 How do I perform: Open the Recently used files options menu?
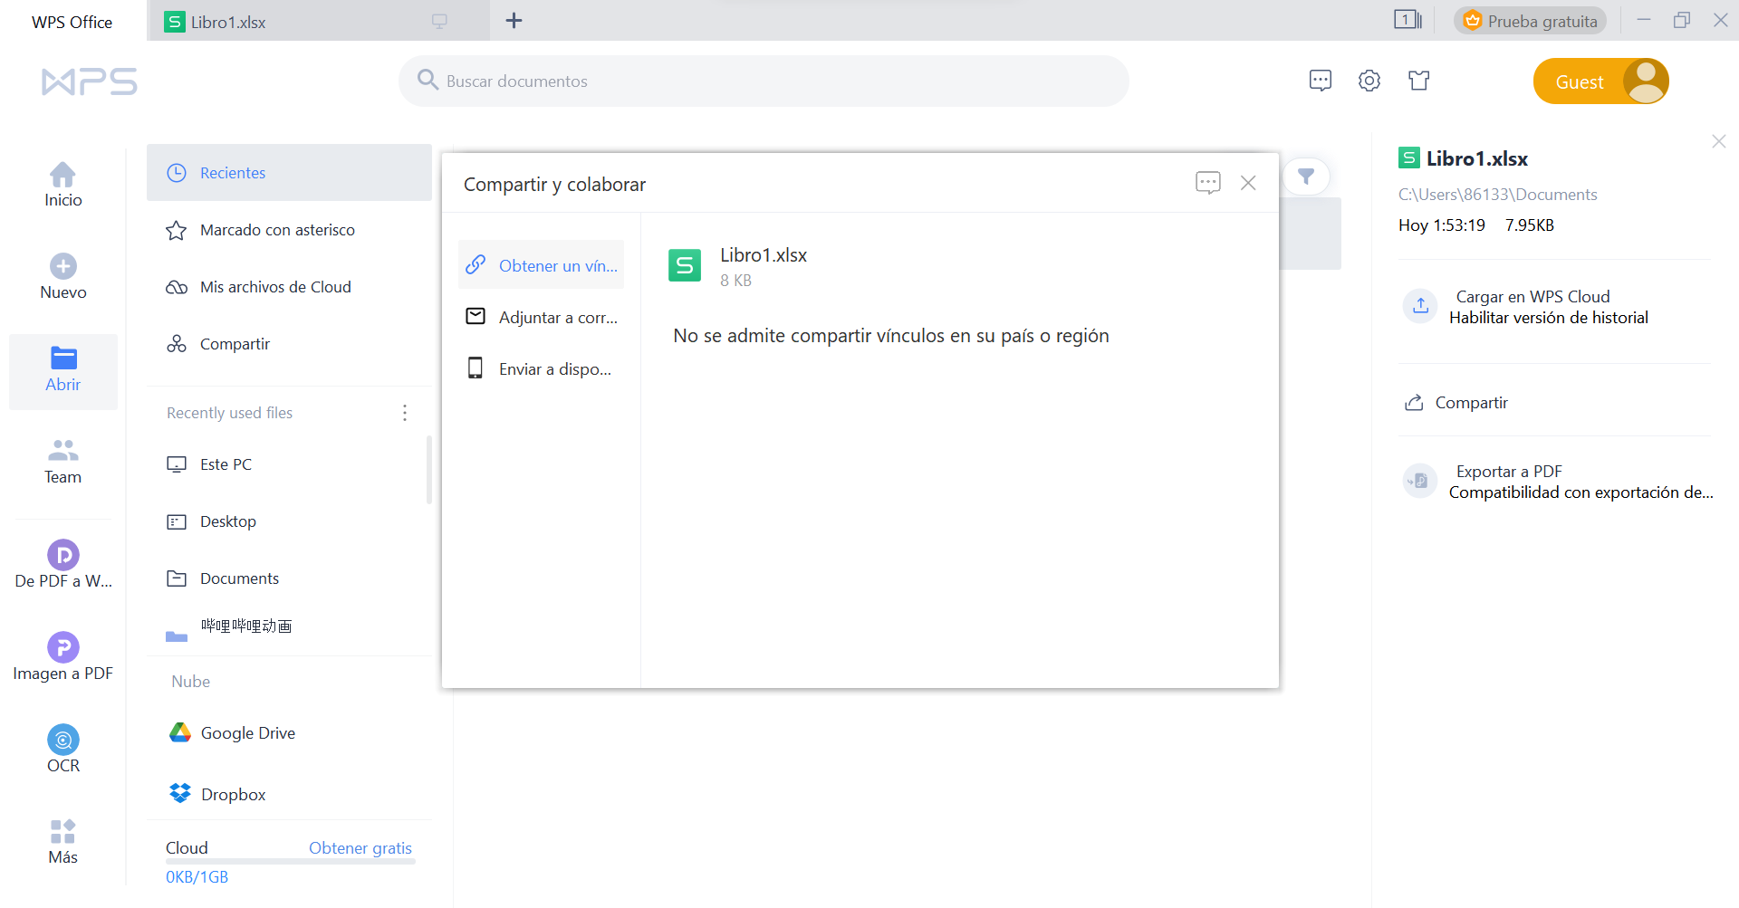pyautogui.click(x=405, y=413)
